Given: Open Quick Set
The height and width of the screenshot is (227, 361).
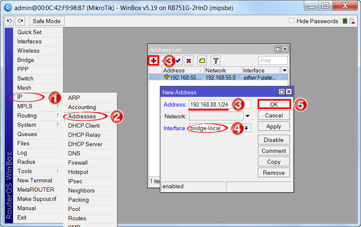Looking at the screenshot, I should (38, 32).
